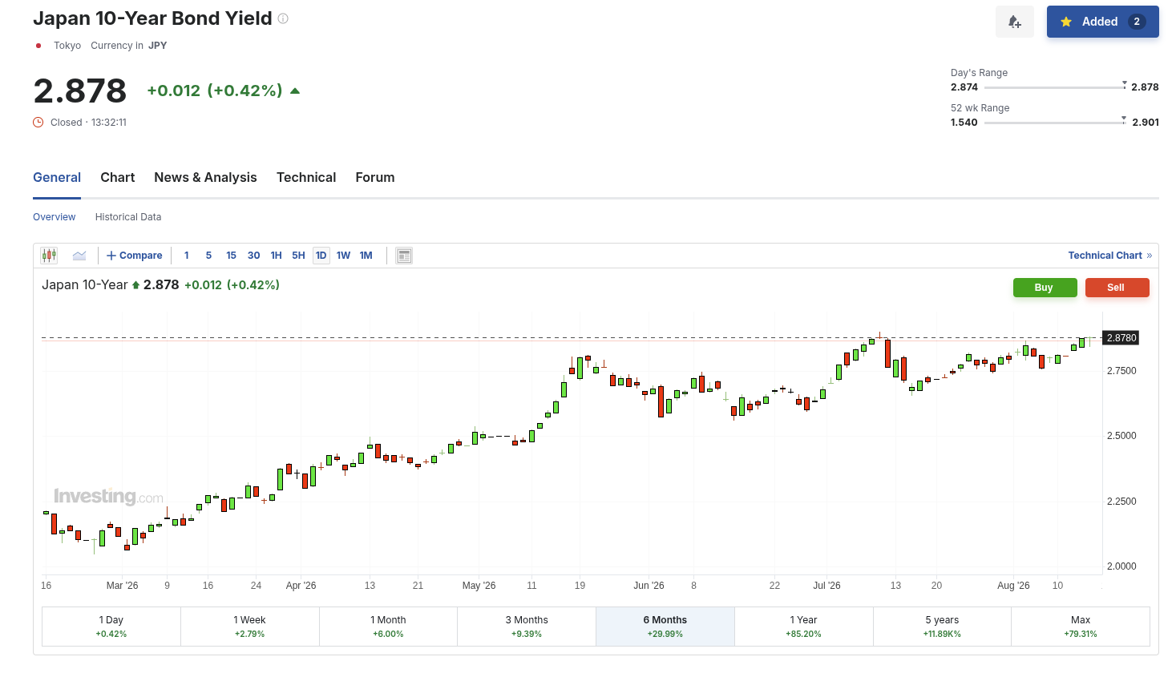Image resolution: width=1176 pixels, height=673 pixels.
Task: Open Technical Chart expander link
Action: (x=1109, y=256)
